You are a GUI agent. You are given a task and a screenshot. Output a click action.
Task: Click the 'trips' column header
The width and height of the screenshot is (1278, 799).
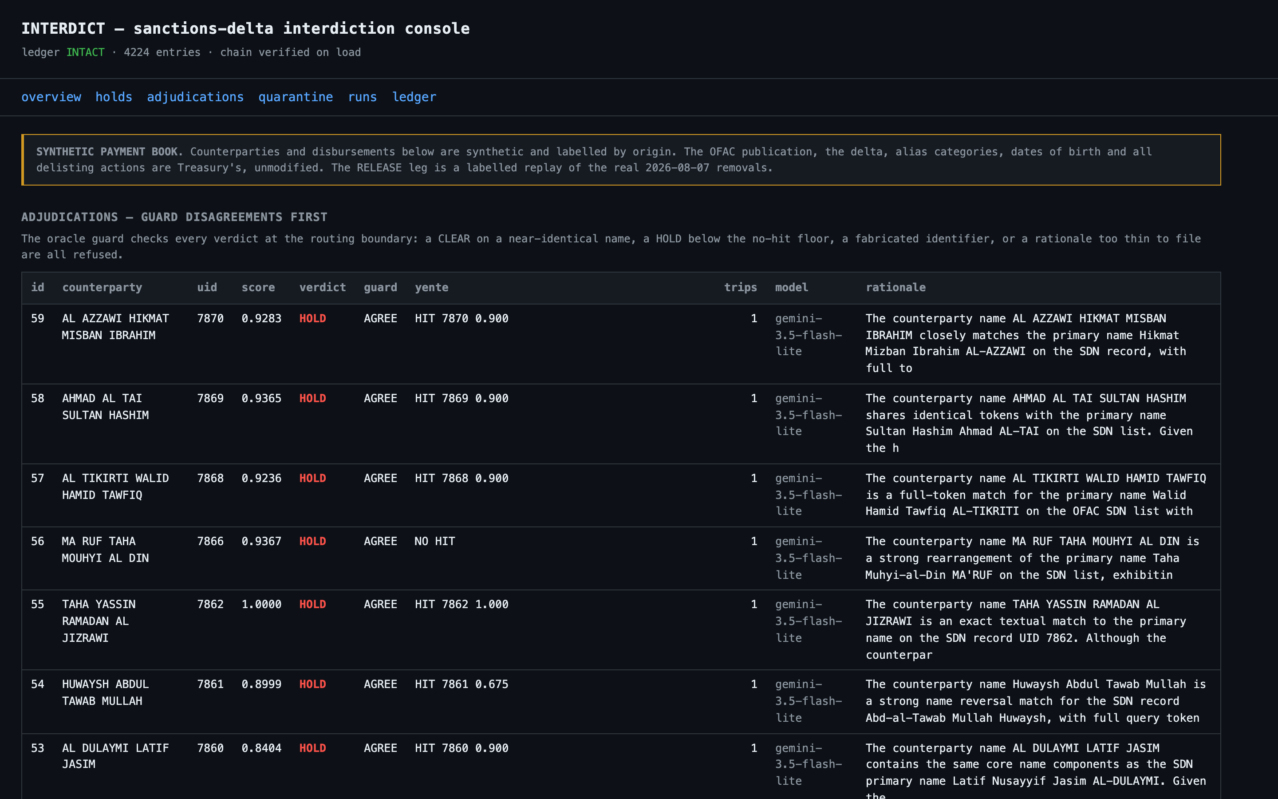(740, 288)
